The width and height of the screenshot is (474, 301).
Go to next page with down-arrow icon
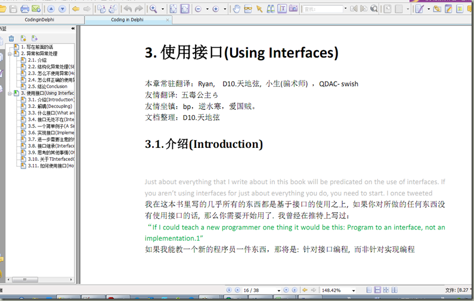[62, 10]
